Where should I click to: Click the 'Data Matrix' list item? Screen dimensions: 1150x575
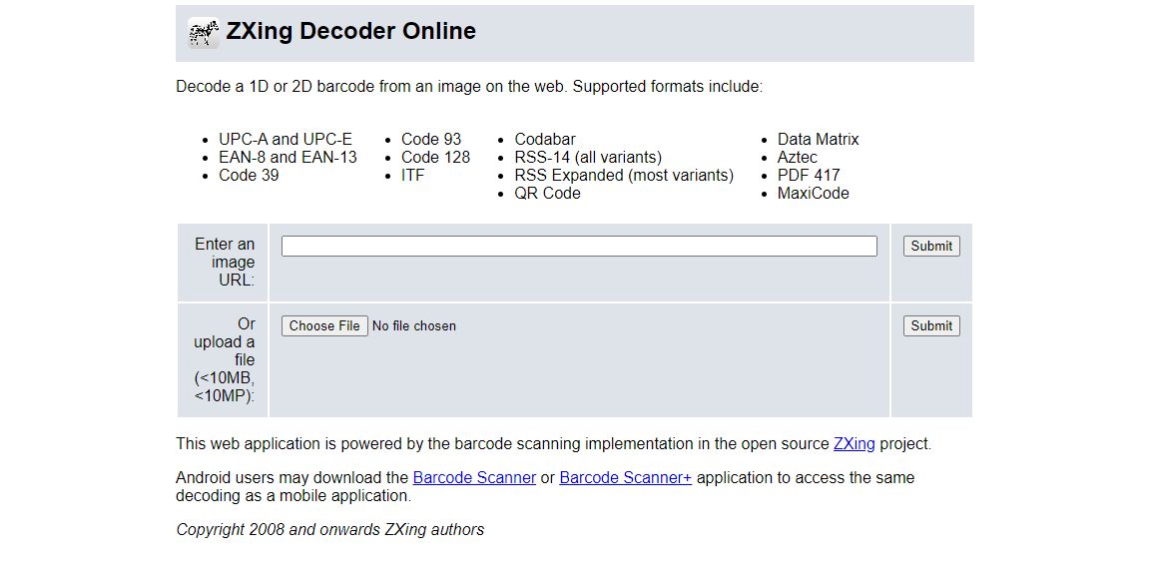tap(818, 140)
